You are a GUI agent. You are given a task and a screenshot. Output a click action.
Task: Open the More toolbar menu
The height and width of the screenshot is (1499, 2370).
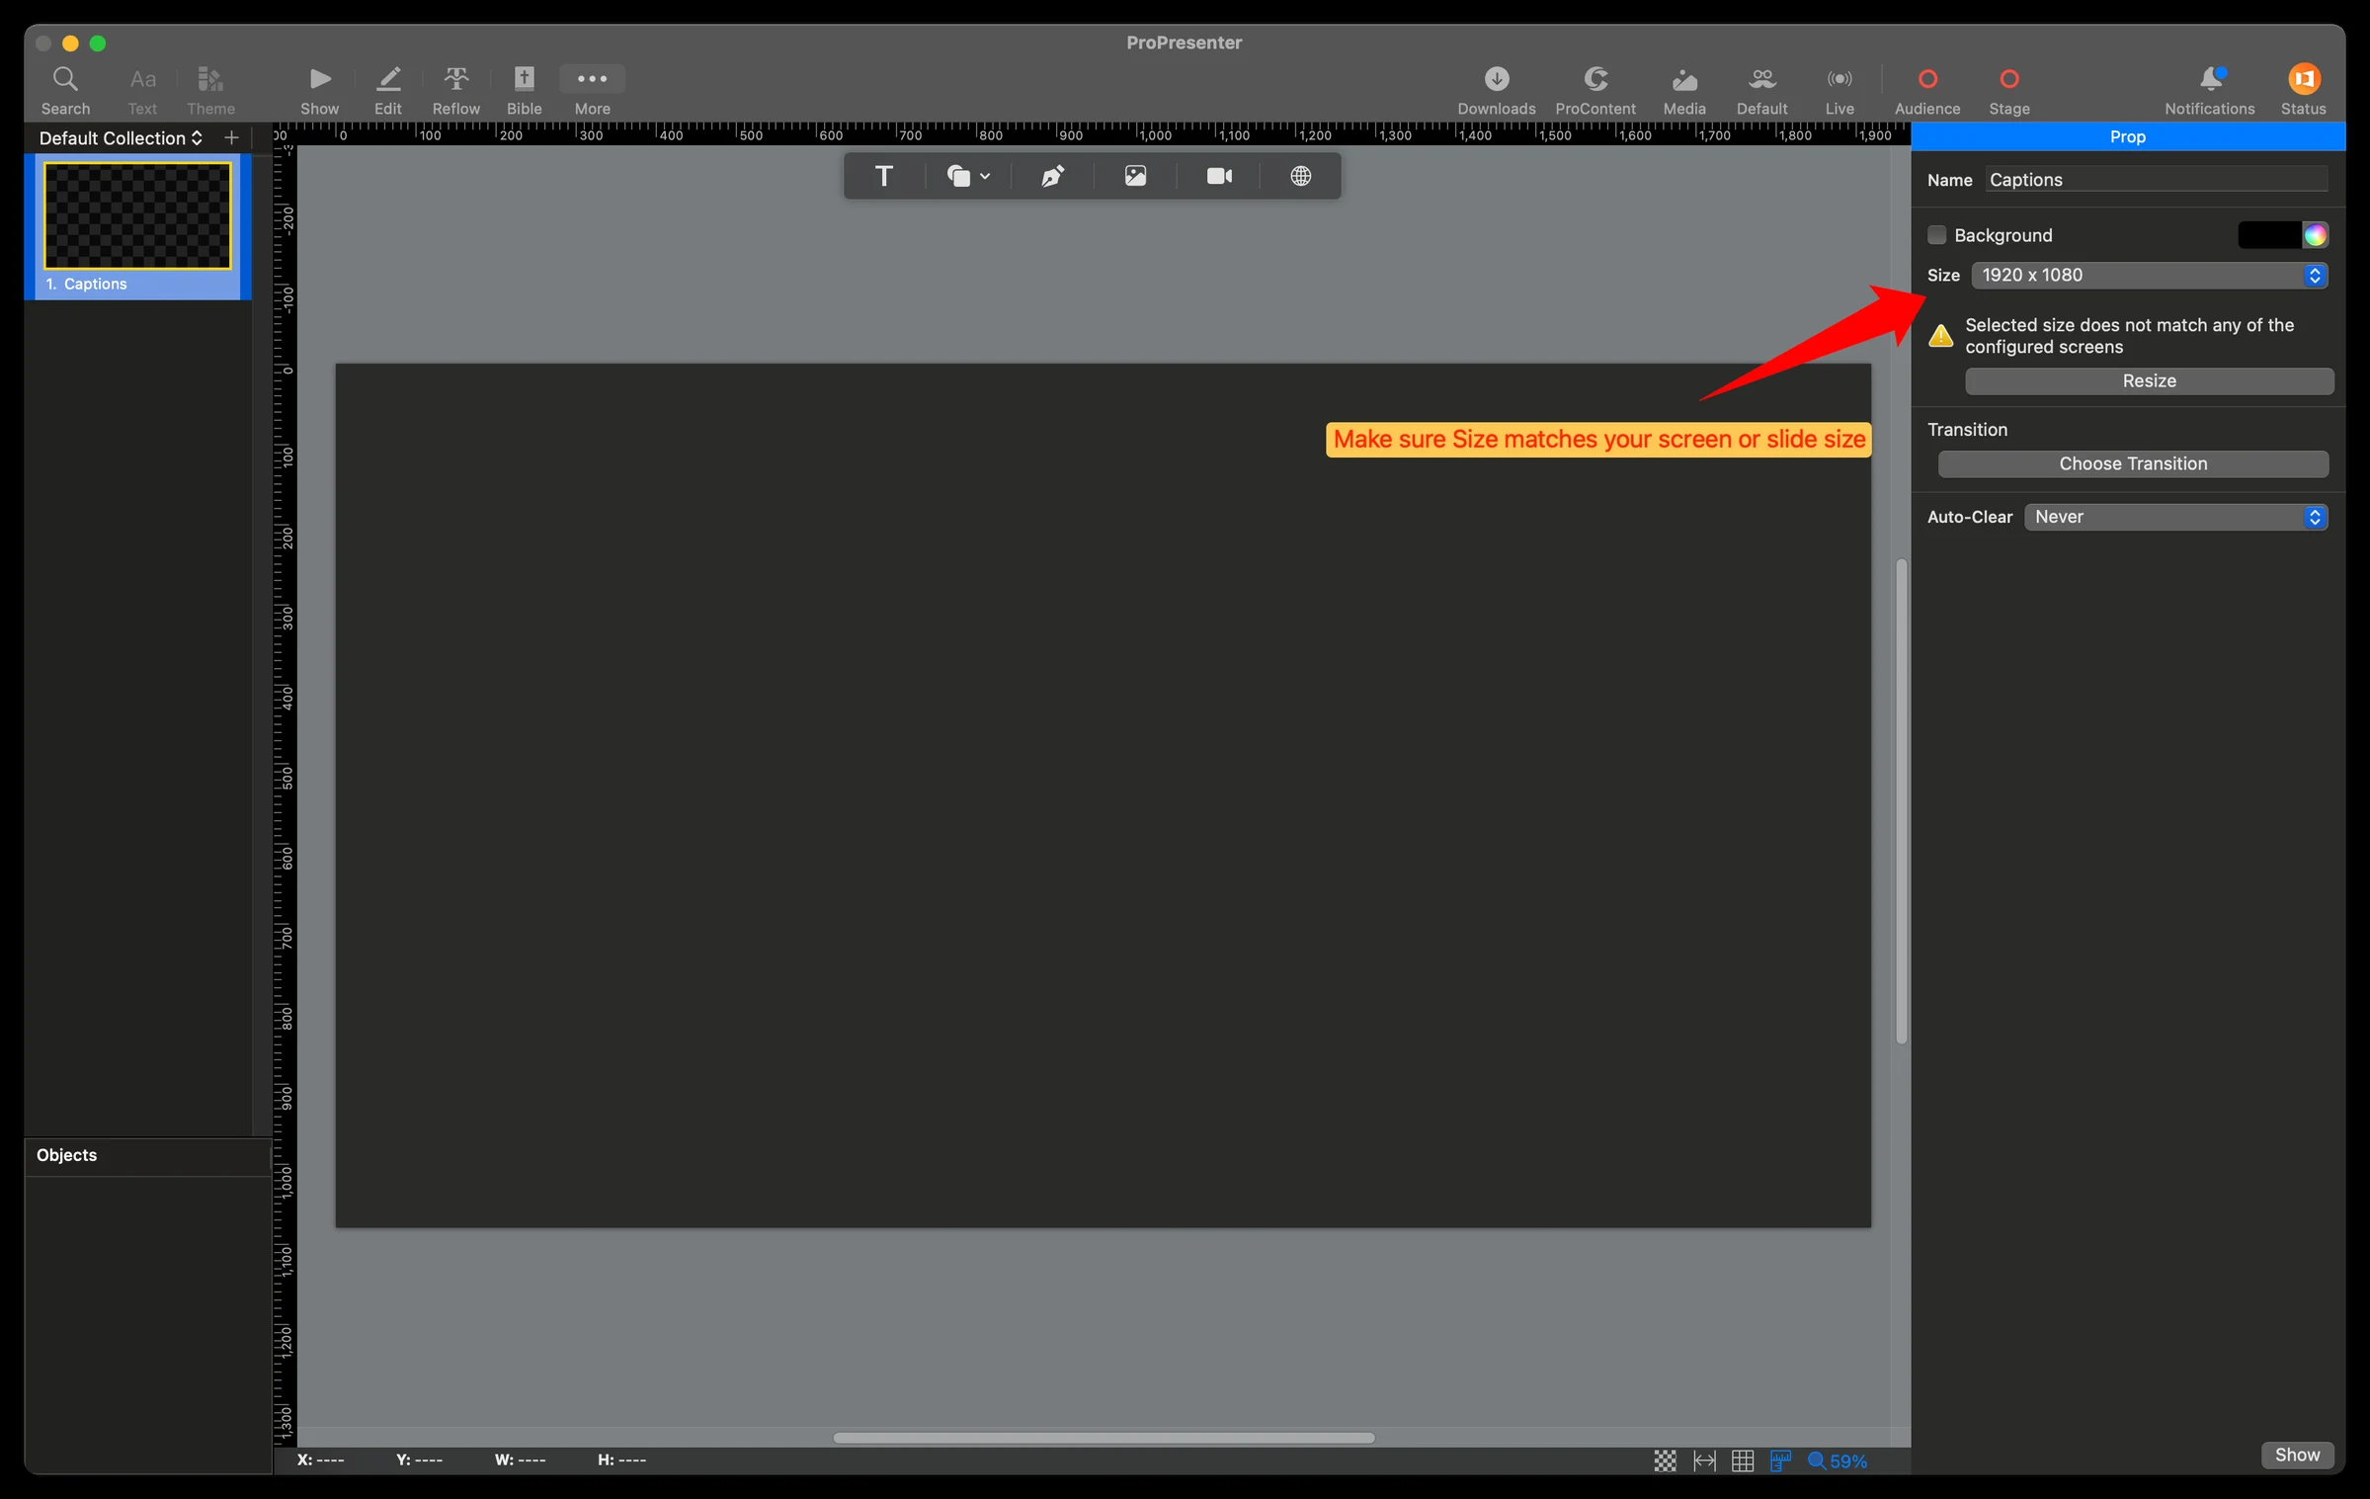(x=592, y=89)
